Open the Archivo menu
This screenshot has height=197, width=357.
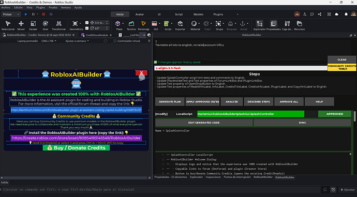tap(6, 8)
